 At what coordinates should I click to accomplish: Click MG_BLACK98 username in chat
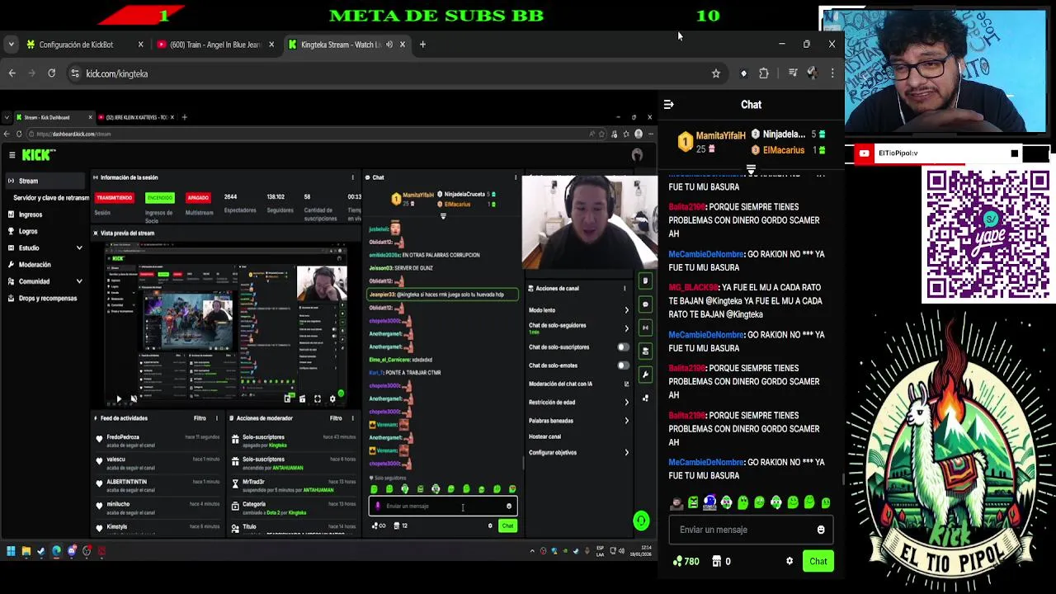click(x=694, y=288)
